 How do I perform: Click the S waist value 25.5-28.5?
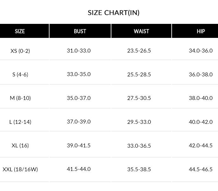139,74
